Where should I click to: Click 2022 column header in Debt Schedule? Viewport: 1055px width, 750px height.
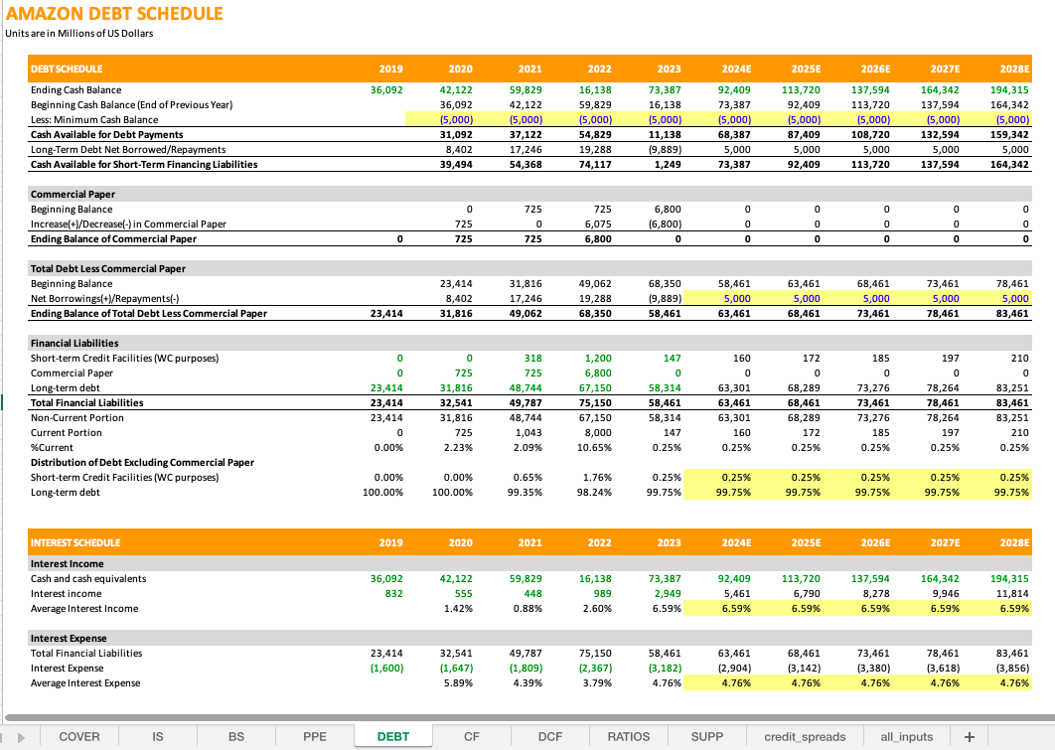pos(599,69)
